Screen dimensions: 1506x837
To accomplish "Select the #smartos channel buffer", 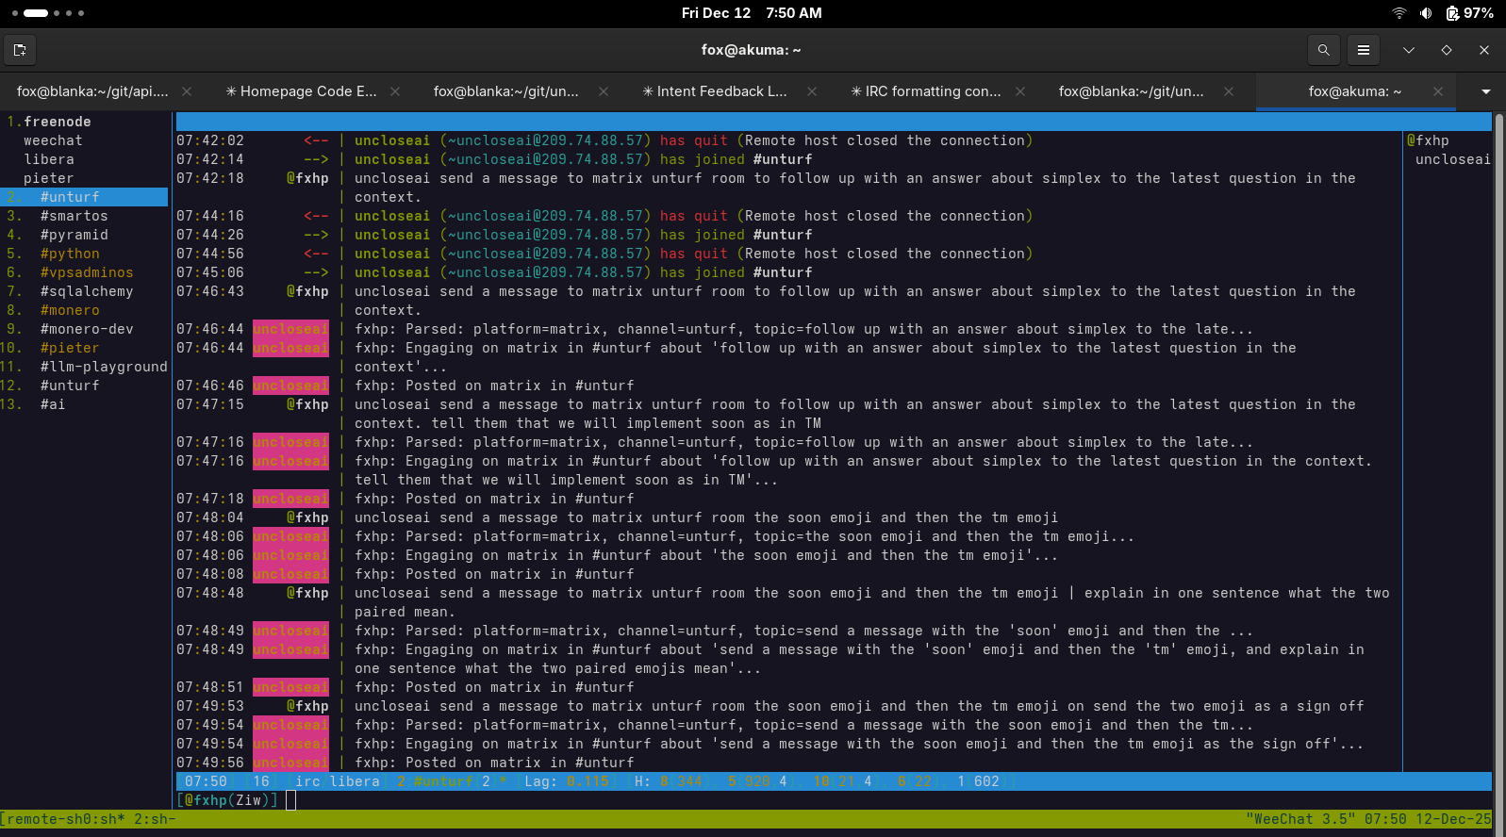I will [x=74, y=216].
